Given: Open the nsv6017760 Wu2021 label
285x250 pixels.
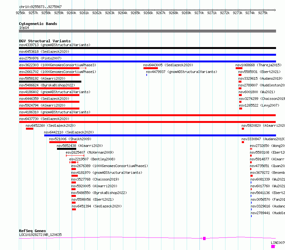Looking at the screenshot, I should tap(268, 186).
